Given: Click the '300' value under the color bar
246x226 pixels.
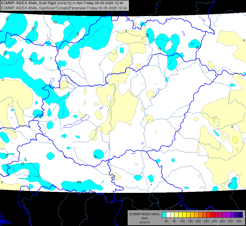Looking at the screenshot, I should point(215,221).
